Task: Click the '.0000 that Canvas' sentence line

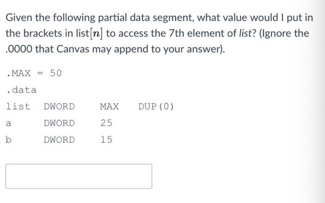Action: (115, 49)
